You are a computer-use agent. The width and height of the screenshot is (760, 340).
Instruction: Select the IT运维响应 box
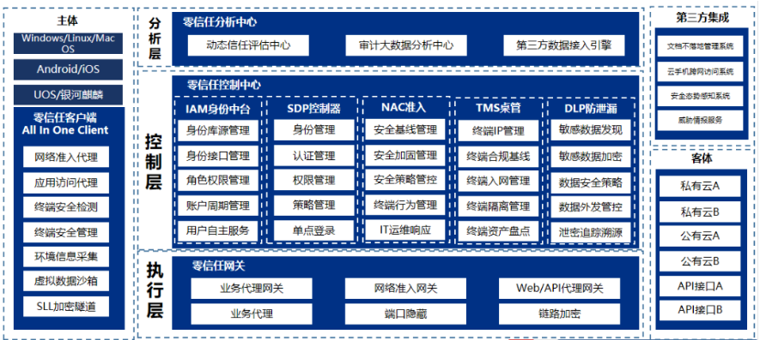point(405,230)
